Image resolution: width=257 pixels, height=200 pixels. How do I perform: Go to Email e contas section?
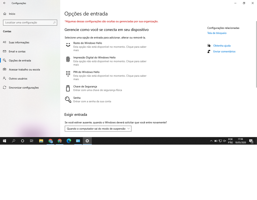[17, 51]
